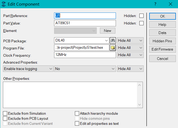Click the Edit Firmware button
Viewport: 178px width, 128px height.
point(163,49)
